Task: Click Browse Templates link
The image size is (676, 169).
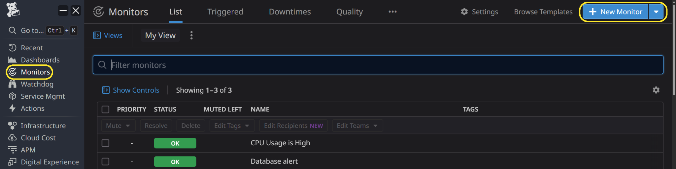Action: tap(543, 12)
